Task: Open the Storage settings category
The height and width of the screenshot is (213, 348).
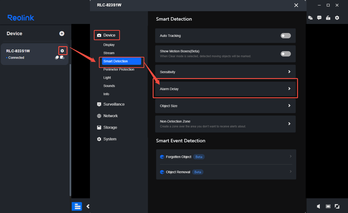Action: [x=107, y=127]
